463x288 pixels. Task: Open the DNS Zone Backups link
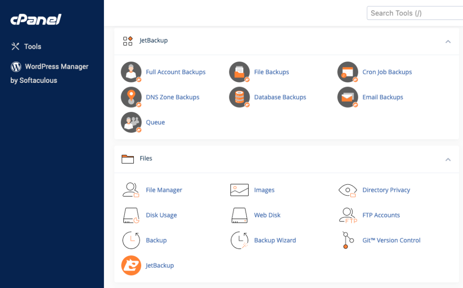[173, 97]
